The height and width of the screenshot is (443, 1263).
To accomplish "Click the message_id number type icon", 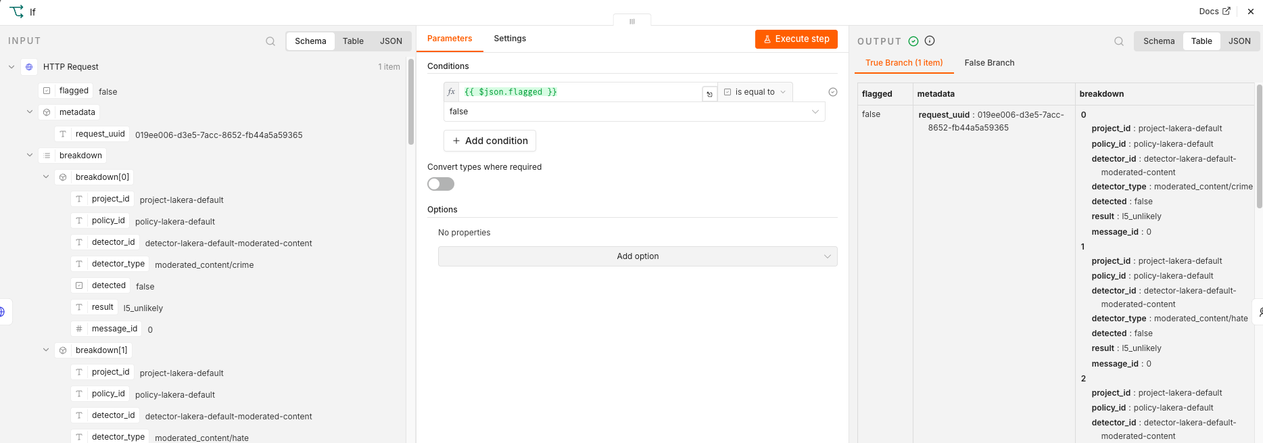I will (79, 329).
